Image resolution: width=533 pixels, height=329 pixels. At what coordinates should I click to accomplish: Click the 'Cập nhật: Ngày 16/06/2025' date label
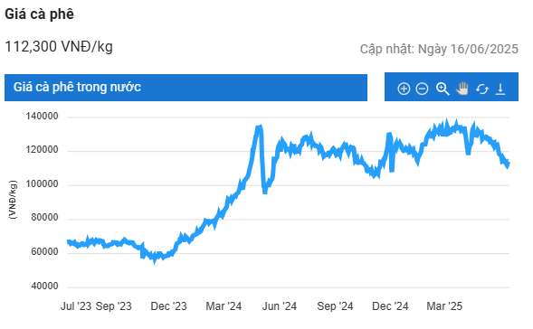pyautogui.click(x=439, y=49)
